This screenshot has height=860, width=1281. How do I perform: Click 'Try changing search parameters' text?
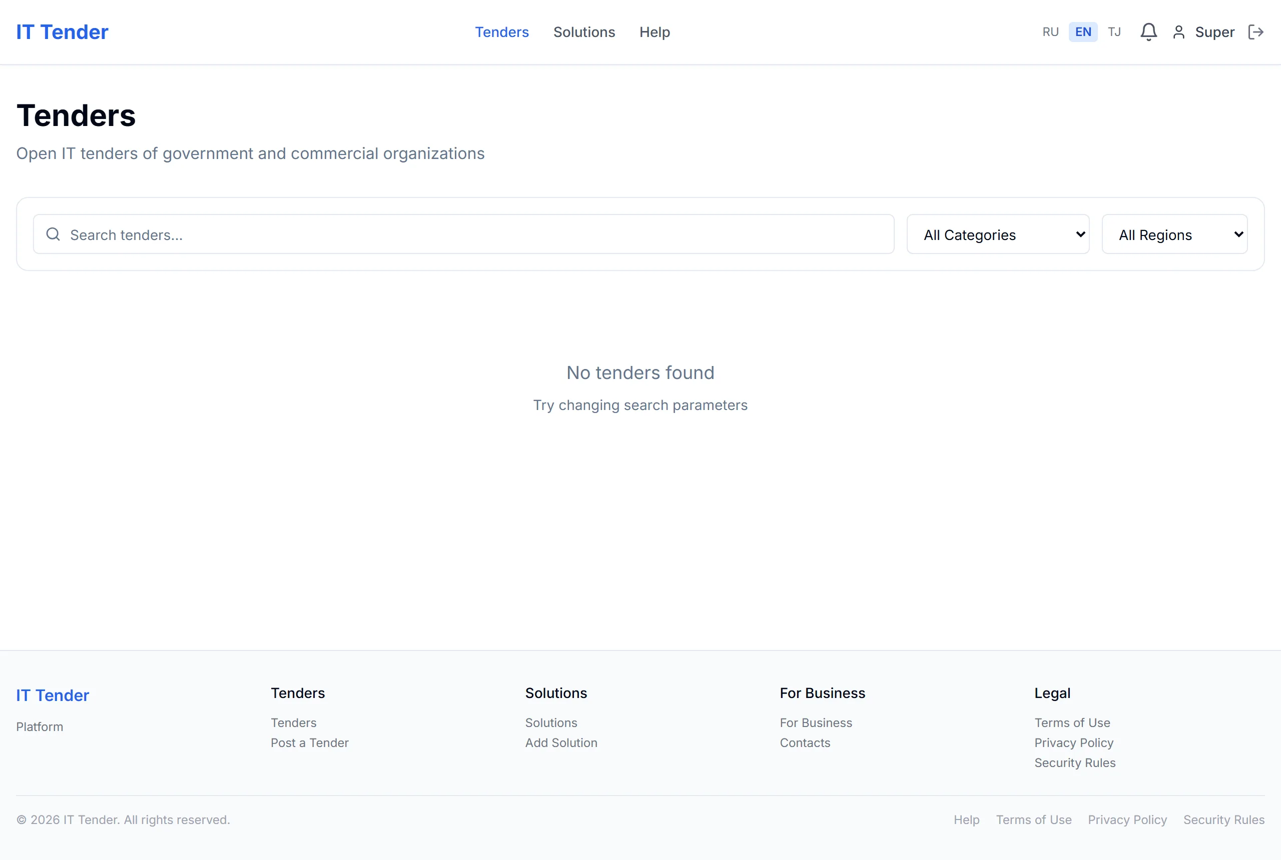pos(640,405)
